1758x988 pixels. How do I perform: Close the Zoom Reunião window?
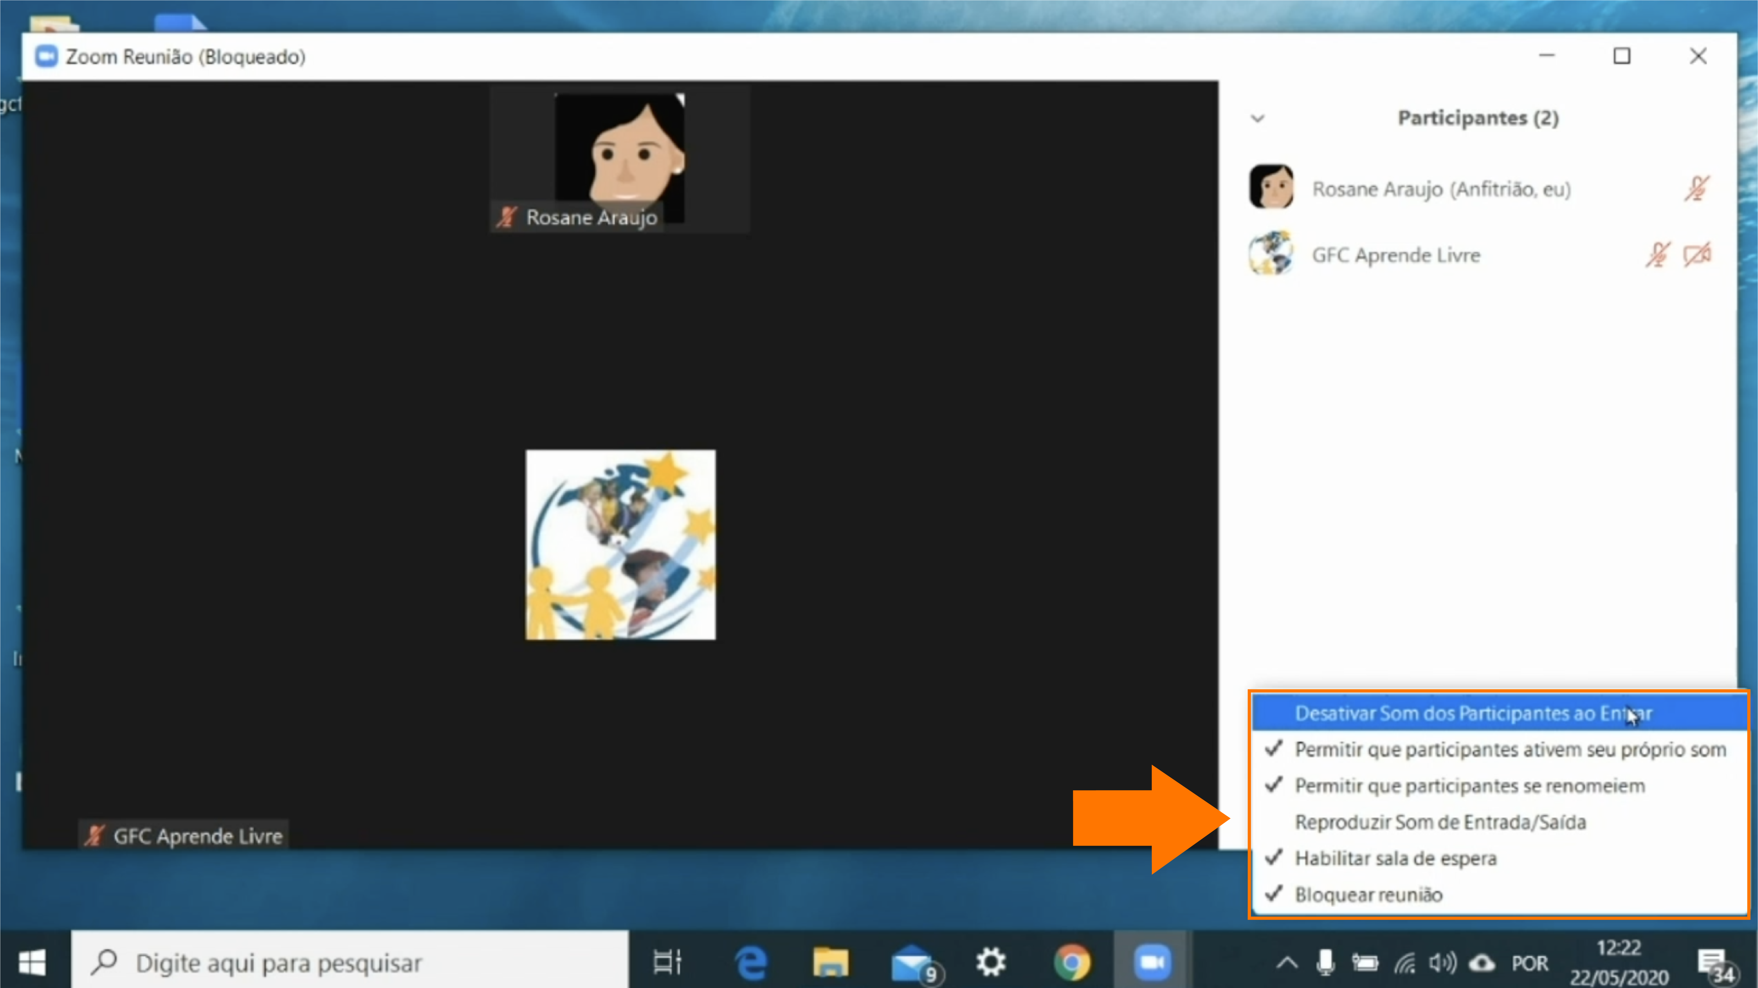[x=1698, y=56]
